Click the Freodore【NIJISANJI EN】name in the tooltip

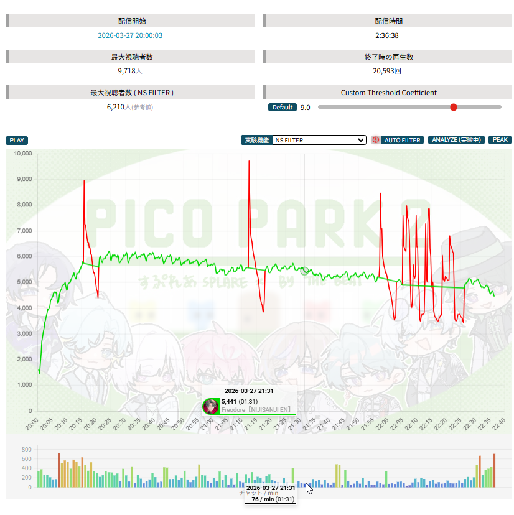(256, 409)
